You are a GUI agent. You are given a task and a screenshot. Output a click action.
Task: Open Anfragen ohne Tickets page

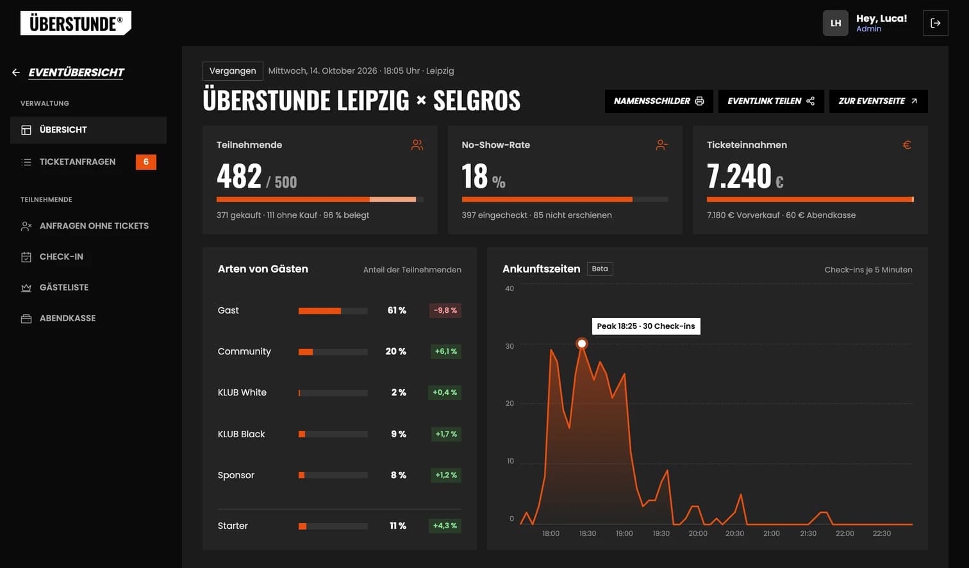(88, 226)
